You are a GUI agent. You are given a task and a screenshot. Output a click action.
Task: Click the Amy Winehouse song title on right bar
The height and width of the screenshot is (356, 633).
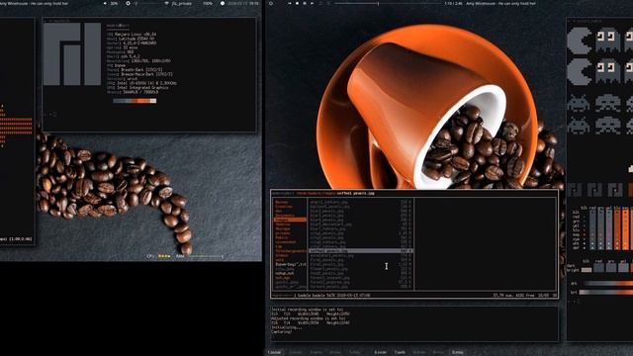[x=500, y=3]
